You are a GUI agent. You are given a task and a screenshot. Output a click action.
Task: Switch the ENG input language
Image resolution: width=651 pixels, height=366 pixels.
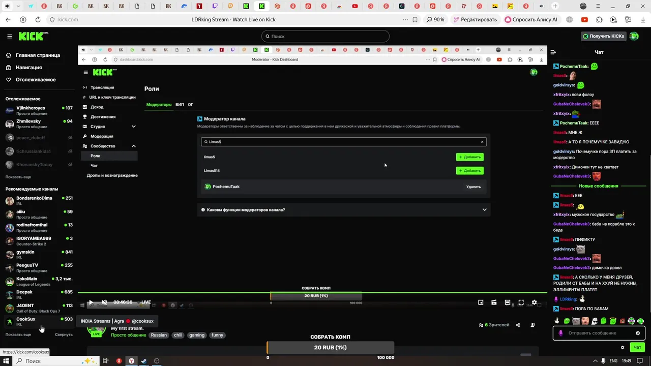[x=613, y=361]
